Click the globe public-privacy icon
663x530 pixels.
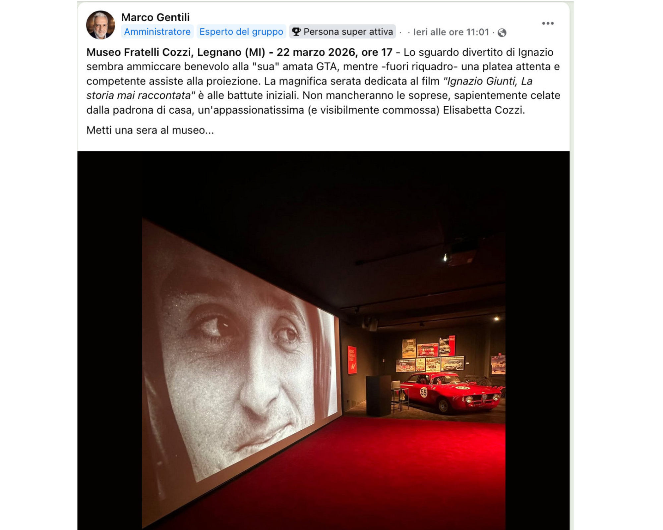pos(502,32)
